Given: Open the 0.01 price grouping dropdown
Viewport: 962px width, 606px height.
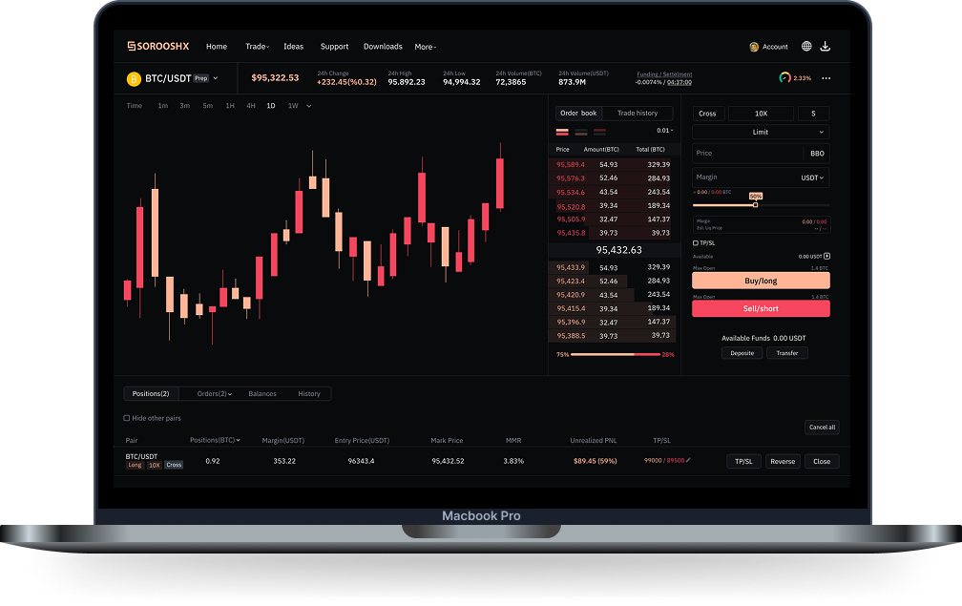Looking at the screenshot, I should (664, 131).
